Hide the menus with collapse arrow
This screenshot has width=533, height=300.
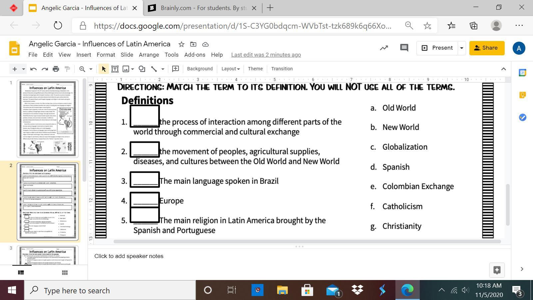point(503,69)
